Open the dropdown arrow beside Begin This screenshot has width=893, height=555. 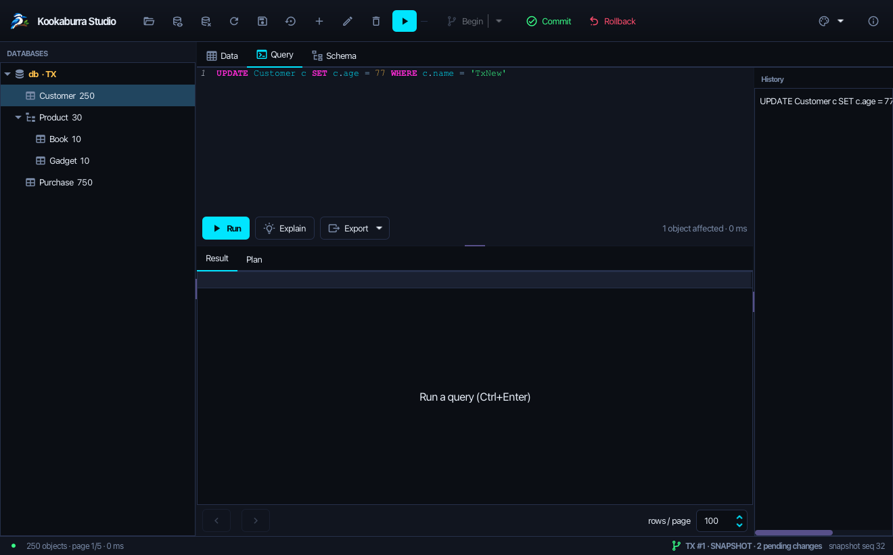pyautogui.click(x=499, y=21)
